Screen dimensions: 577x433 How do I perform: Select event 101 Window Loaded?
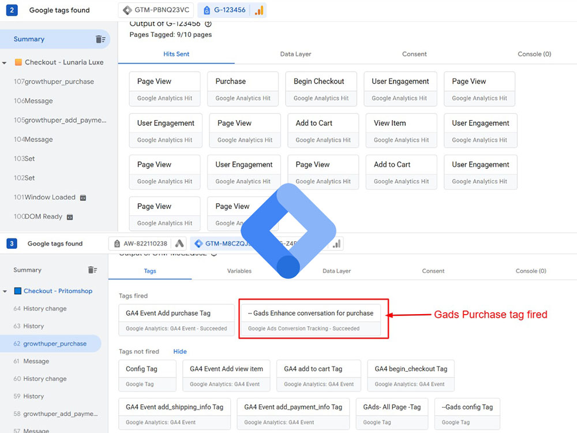[x=44, y=197]
